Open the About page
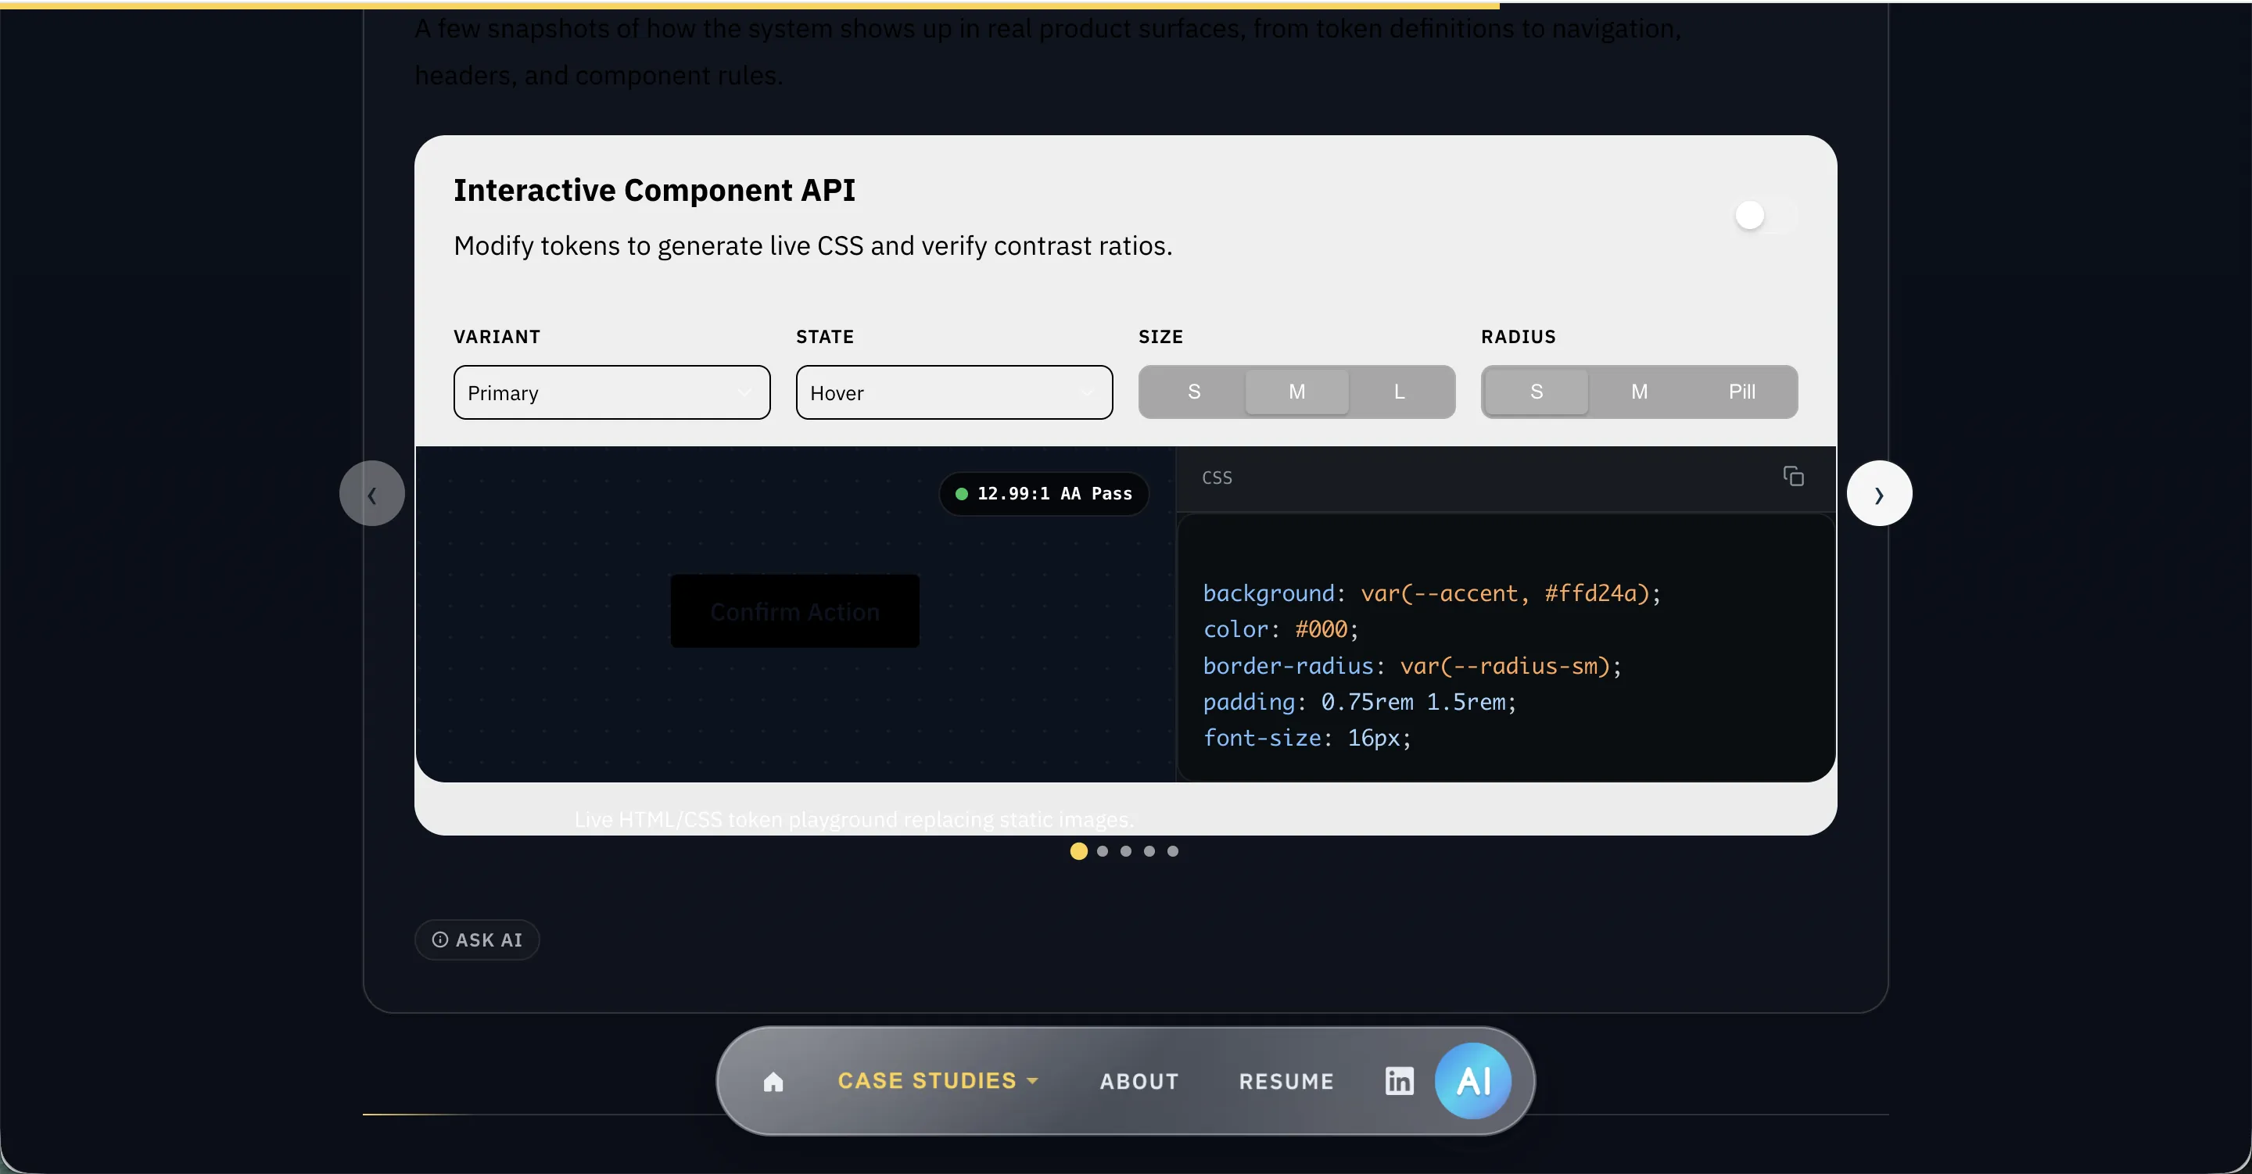This screenshot has width=2252, height=1174. coord(1139,1083)
